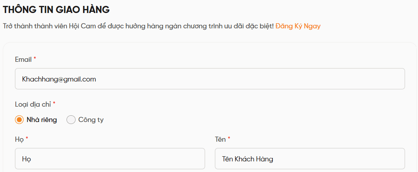The height and width of the screenshot is (172, 418).
Task: Click the Tên input with 'Tên Khách Hàng'
Action: pyautogui.click(x=310, y=159)
